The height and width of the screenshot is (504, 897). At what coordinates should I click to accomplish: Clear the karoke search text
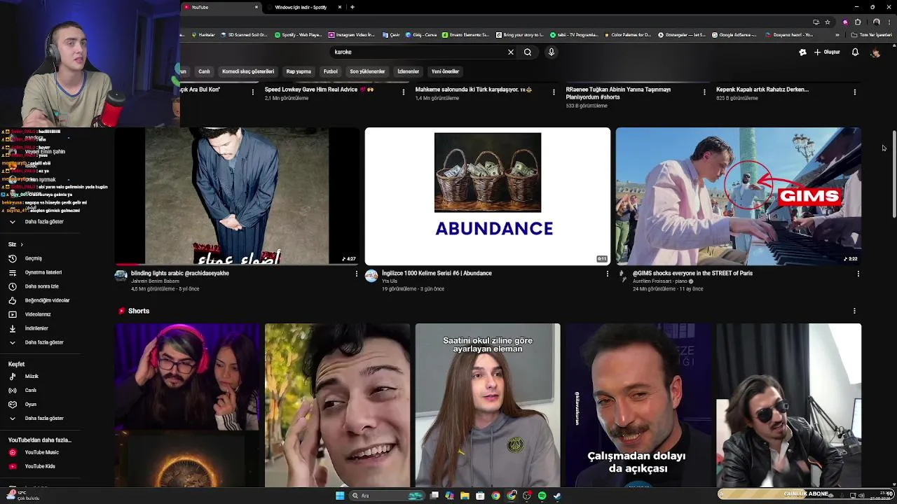(511, 52)
